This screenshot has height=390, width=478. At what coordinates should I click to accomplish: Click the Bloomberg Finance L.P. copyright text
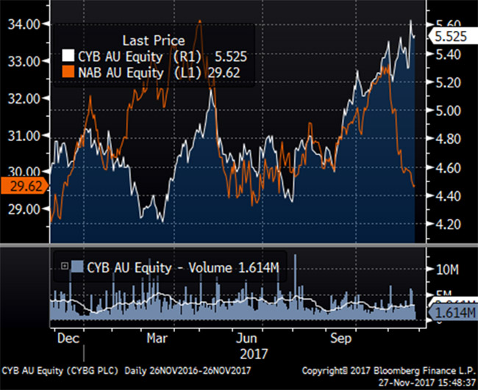[x=399, y=367]
